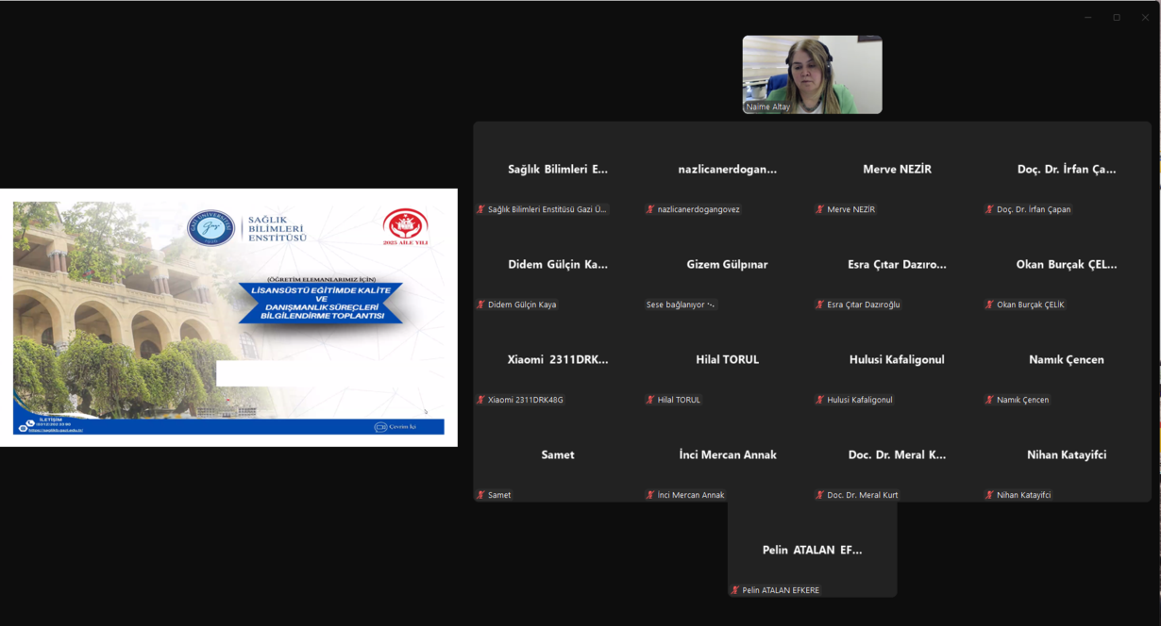Click muted mic icon beside Nihan Katayifci
This screenshot has width=1161, height=626.
click(989, 495)
